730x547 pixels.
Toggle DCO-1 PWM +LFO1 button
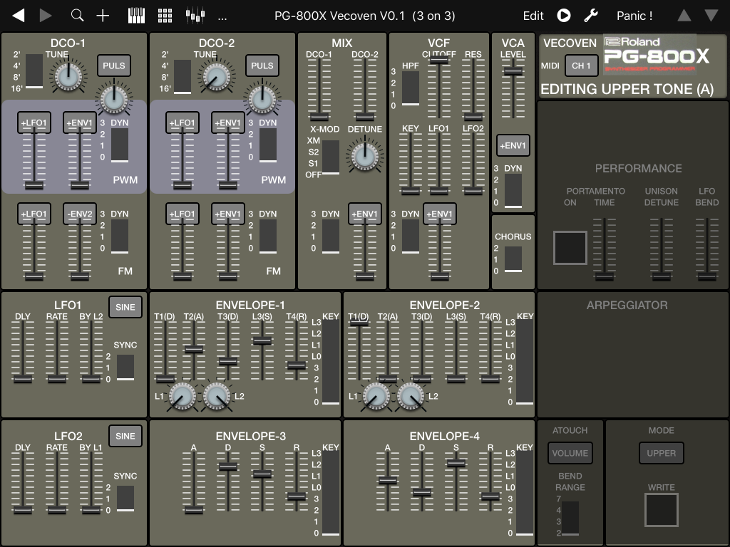click(34, 123)
